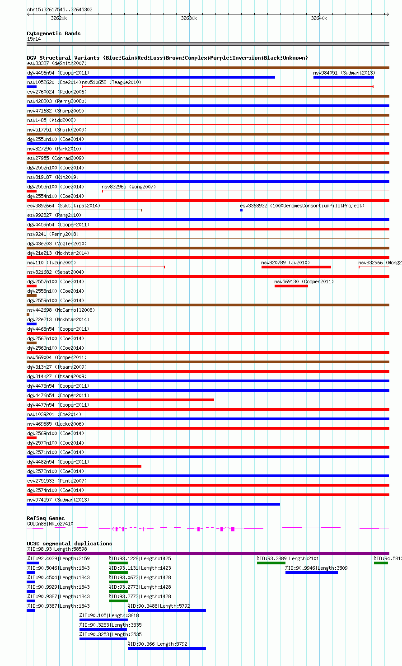Click esv3892664 (Suktitipat2014) label

(64, 206)
